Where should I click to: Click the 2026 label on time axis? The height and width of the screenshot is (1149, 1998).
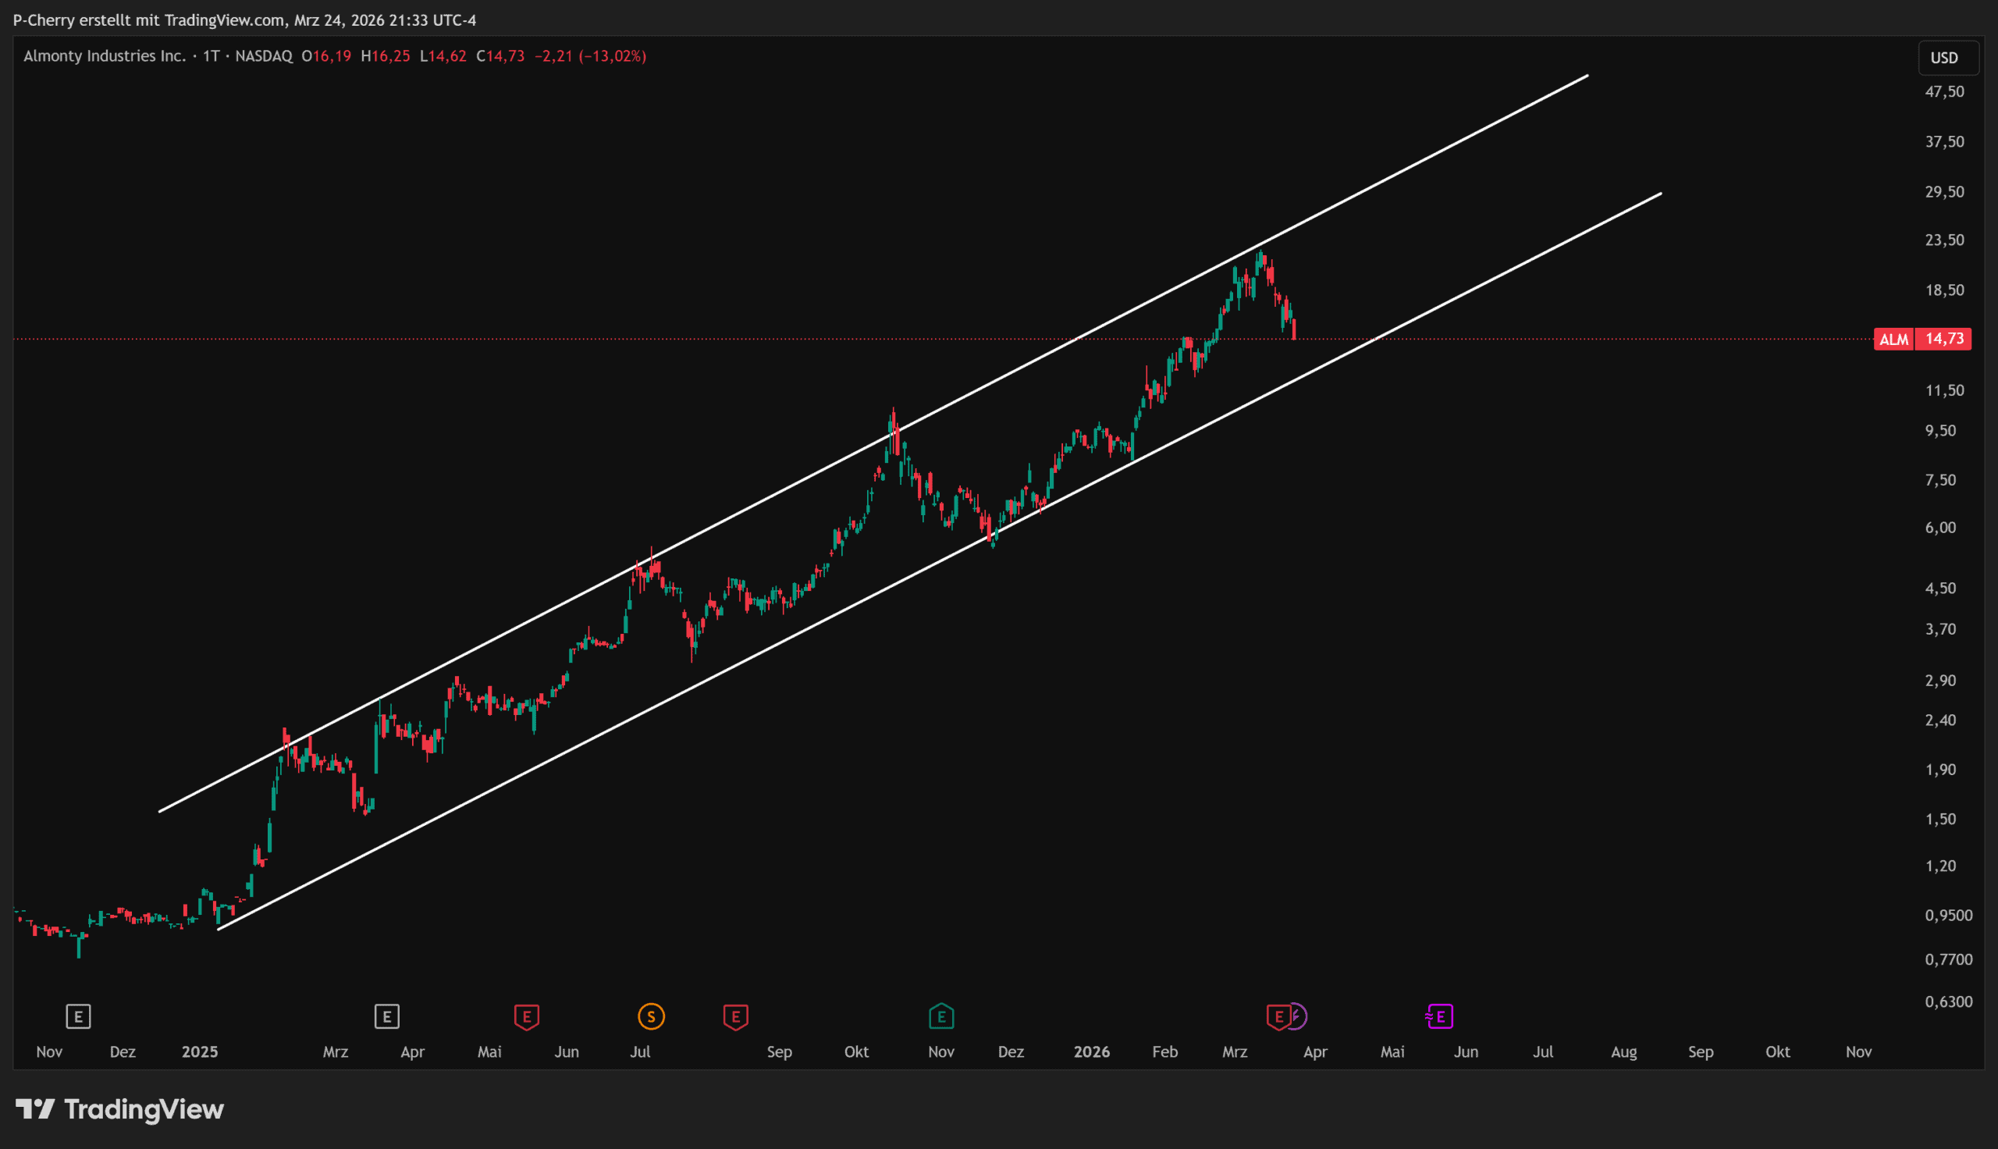(1091, 1052)
